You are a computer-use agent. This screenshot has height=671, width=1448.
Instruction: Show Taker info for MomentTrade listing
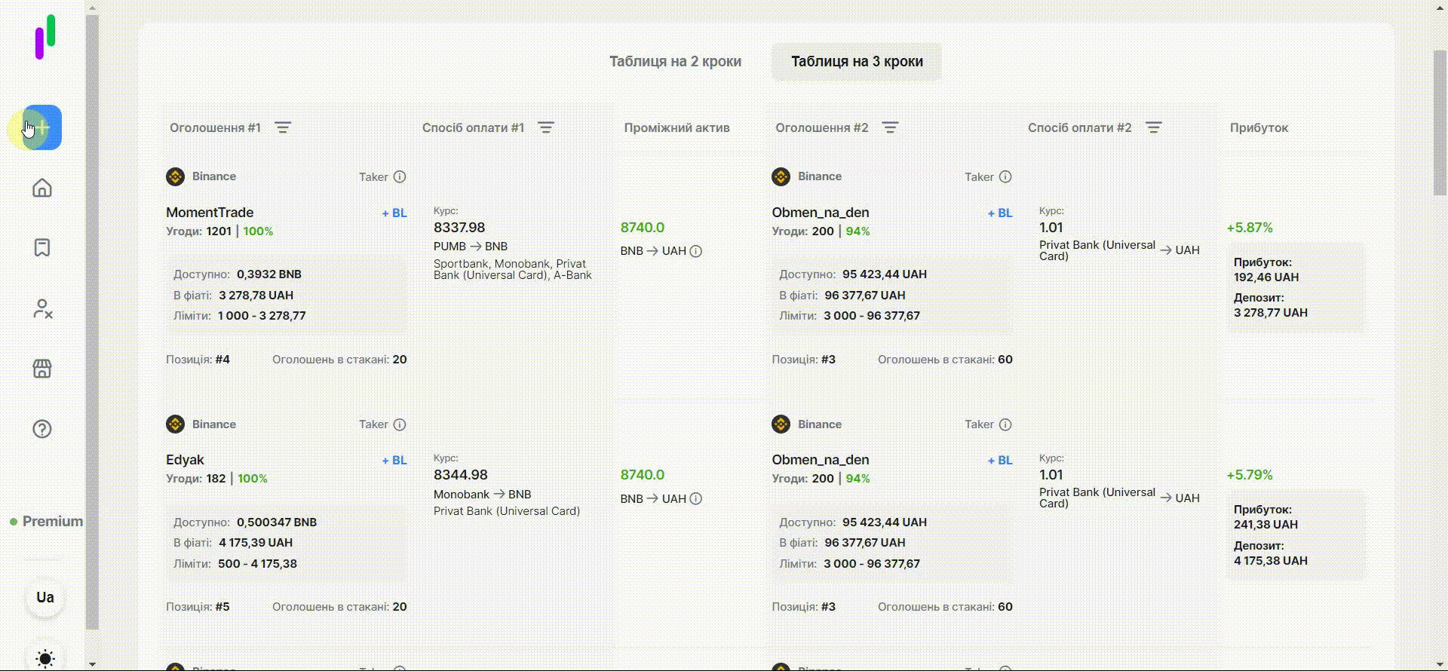(x=400, y=177)
